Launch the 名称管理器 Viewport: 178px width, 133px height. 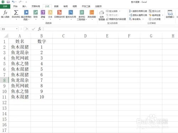coord(101,15)
